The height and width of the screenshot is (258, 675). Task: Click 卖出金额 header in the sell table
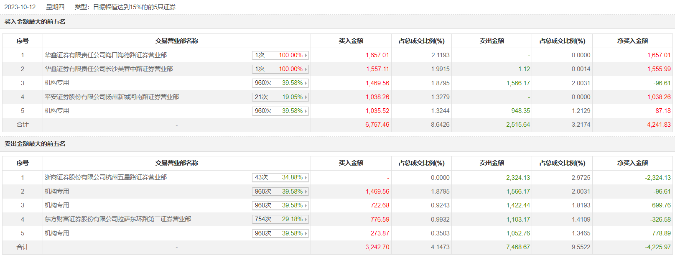pyautogui.click(x=492, y=163)
